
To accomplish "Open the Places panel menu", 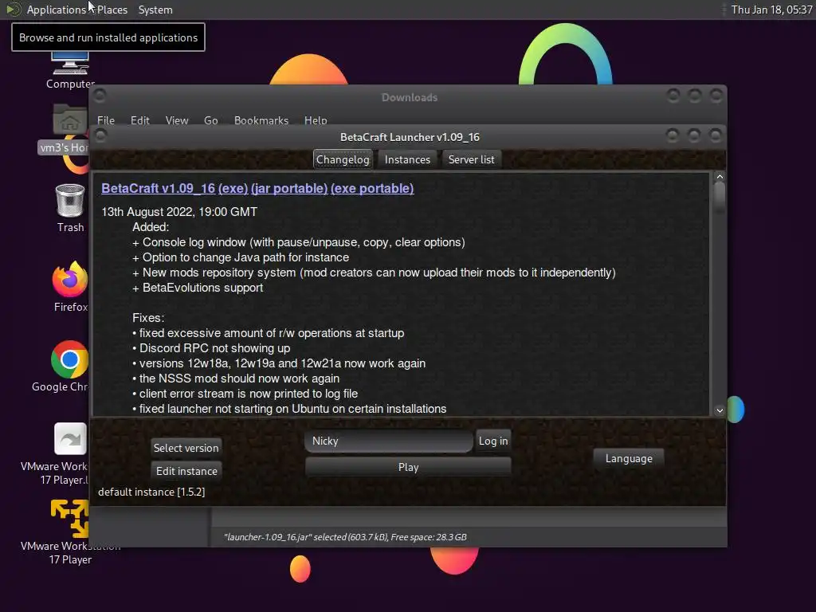I will (x=112, y=10).
